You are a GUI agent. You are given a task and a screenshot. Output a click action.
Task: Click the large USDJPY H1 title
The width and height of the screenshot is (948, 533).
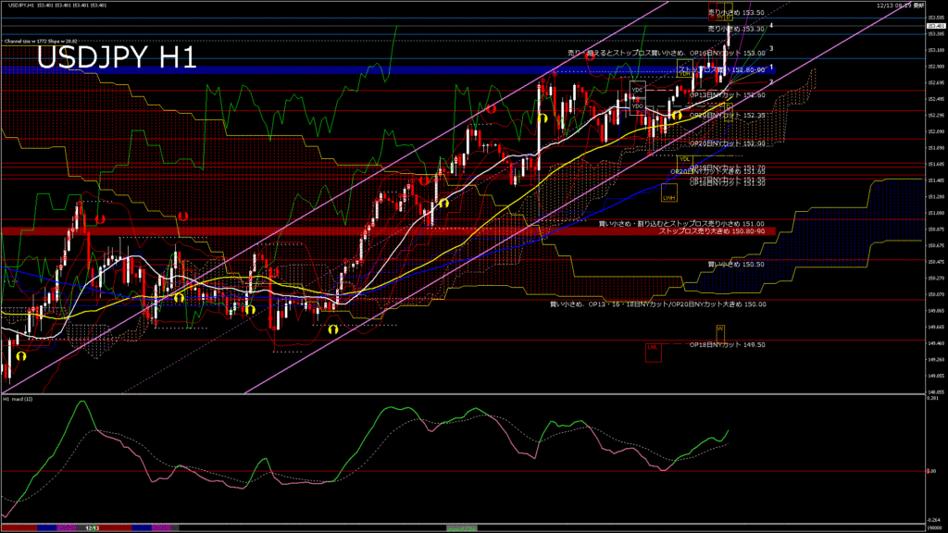click(x=116, y=58)
